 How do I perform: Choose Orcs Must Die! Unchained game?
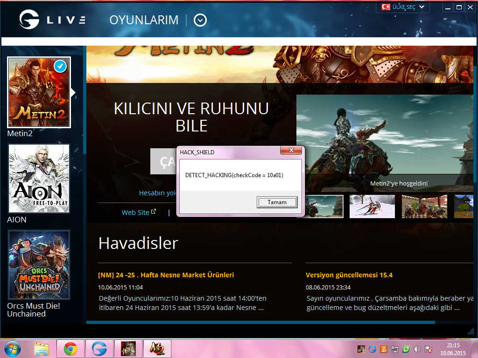click(x=39, y=265)
